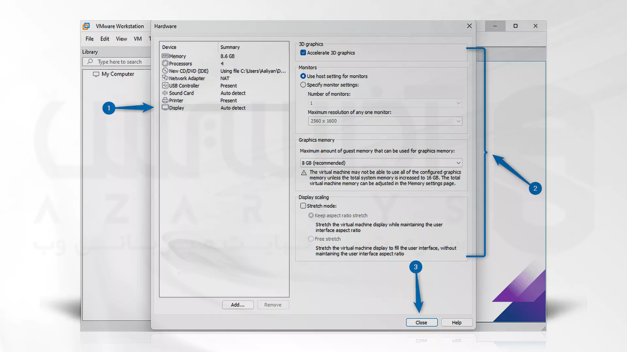Click the Sound Card Auto detect value
This screenshot has height=352, width=627.
[233, 93]
